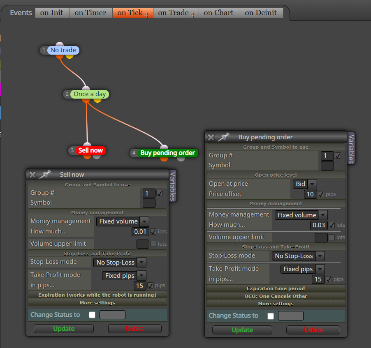Click input connector atop No trade block

[x=60, y=44]
